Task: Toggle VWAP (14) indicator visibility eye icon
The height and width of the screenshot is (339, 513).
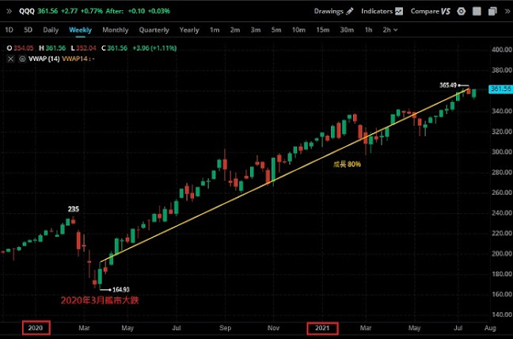Action: [22, 59]
